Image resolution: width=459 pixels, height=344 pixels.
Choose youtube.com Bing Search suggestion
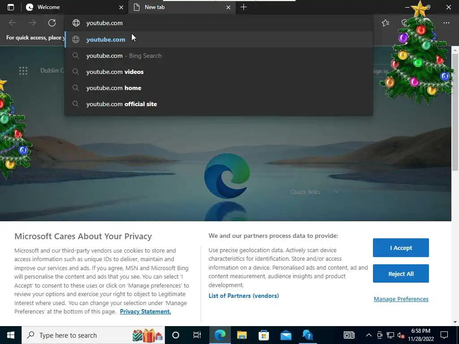pyautogui.click(x=218, y=56)
